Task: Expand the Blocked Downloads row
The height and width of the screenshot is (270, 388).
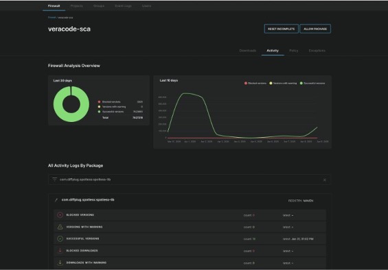Action: click(x=190, y=251)
